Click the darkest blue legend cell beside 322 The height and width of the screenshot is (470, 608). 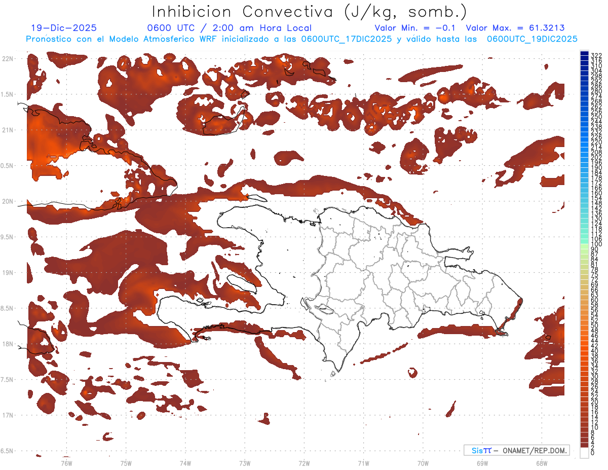(584, 54)
